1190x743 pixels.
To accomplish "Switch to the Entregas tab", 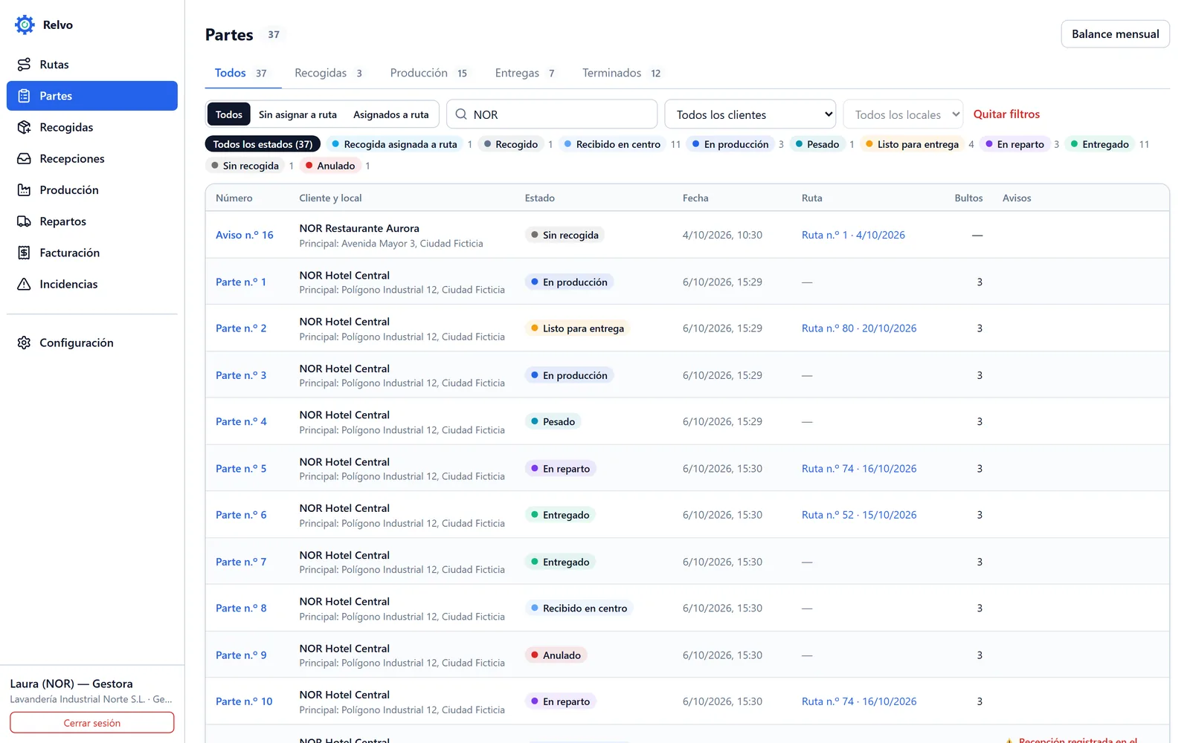I will pos(525,73).
